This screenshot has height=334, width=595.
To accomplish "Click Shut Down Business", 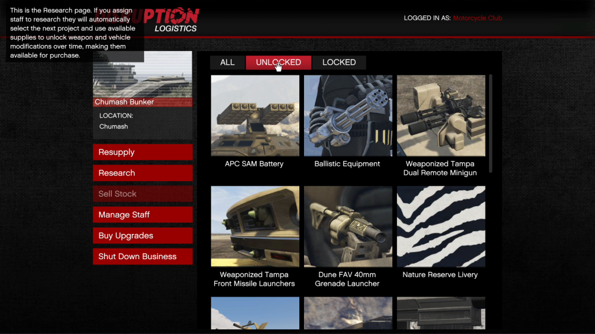I will [143, 256].
